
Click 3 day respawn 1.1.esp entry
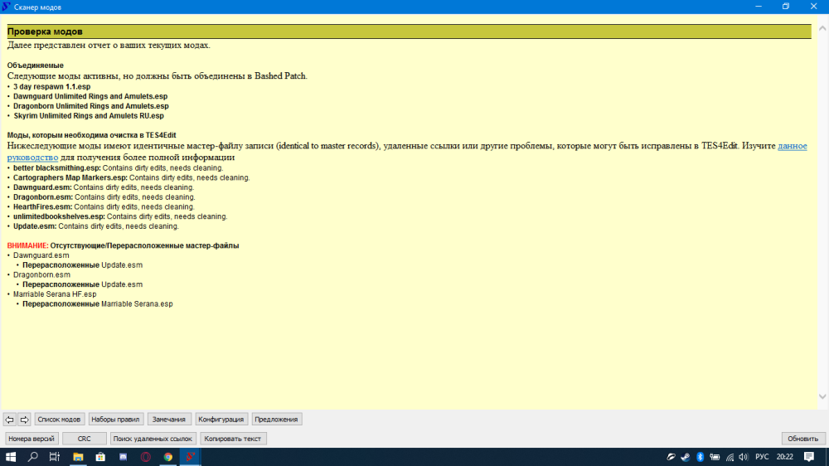pos(51,87)
